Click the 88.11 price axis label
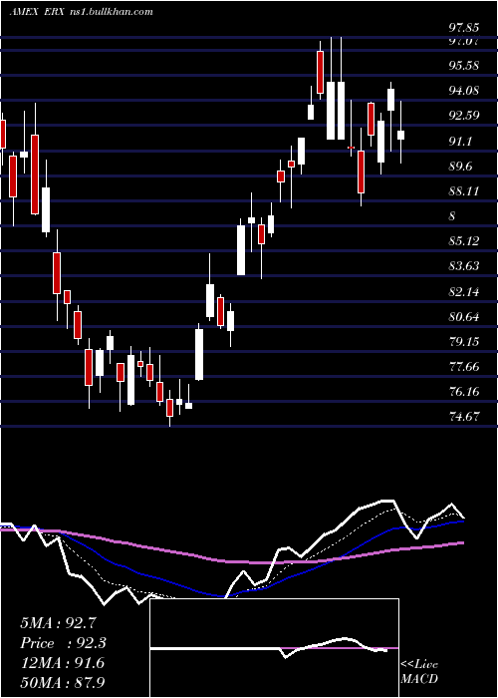 464,191
